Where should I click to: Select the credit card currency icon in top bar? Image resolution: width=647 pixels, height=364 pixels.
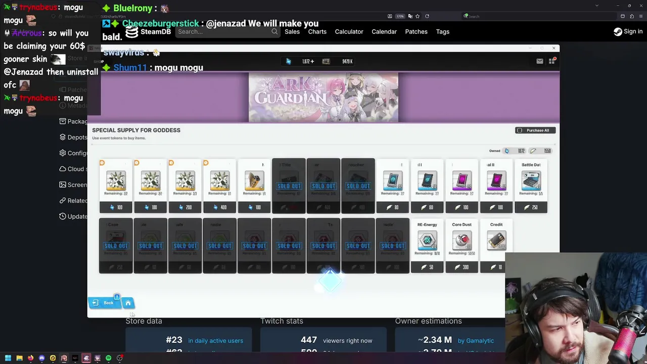[x=326, y=61]
